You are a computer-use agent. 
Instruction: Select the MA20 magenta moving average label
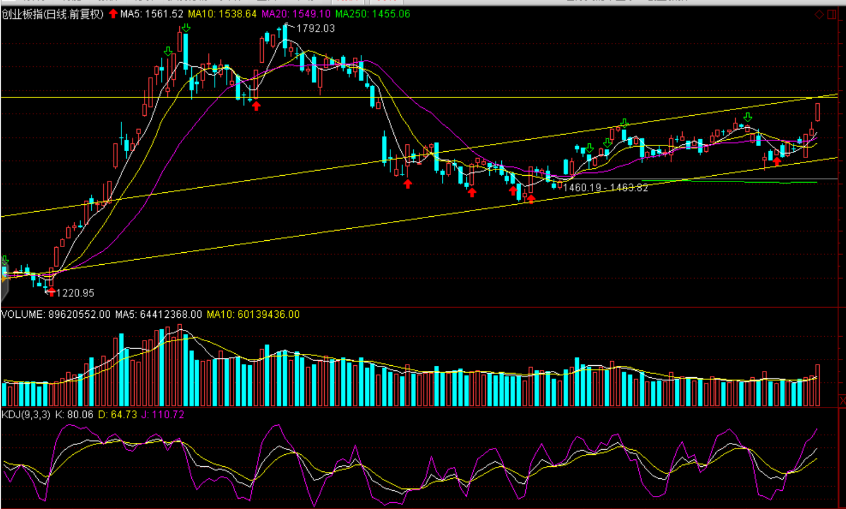pyautogui.click(x=296, y=14)
